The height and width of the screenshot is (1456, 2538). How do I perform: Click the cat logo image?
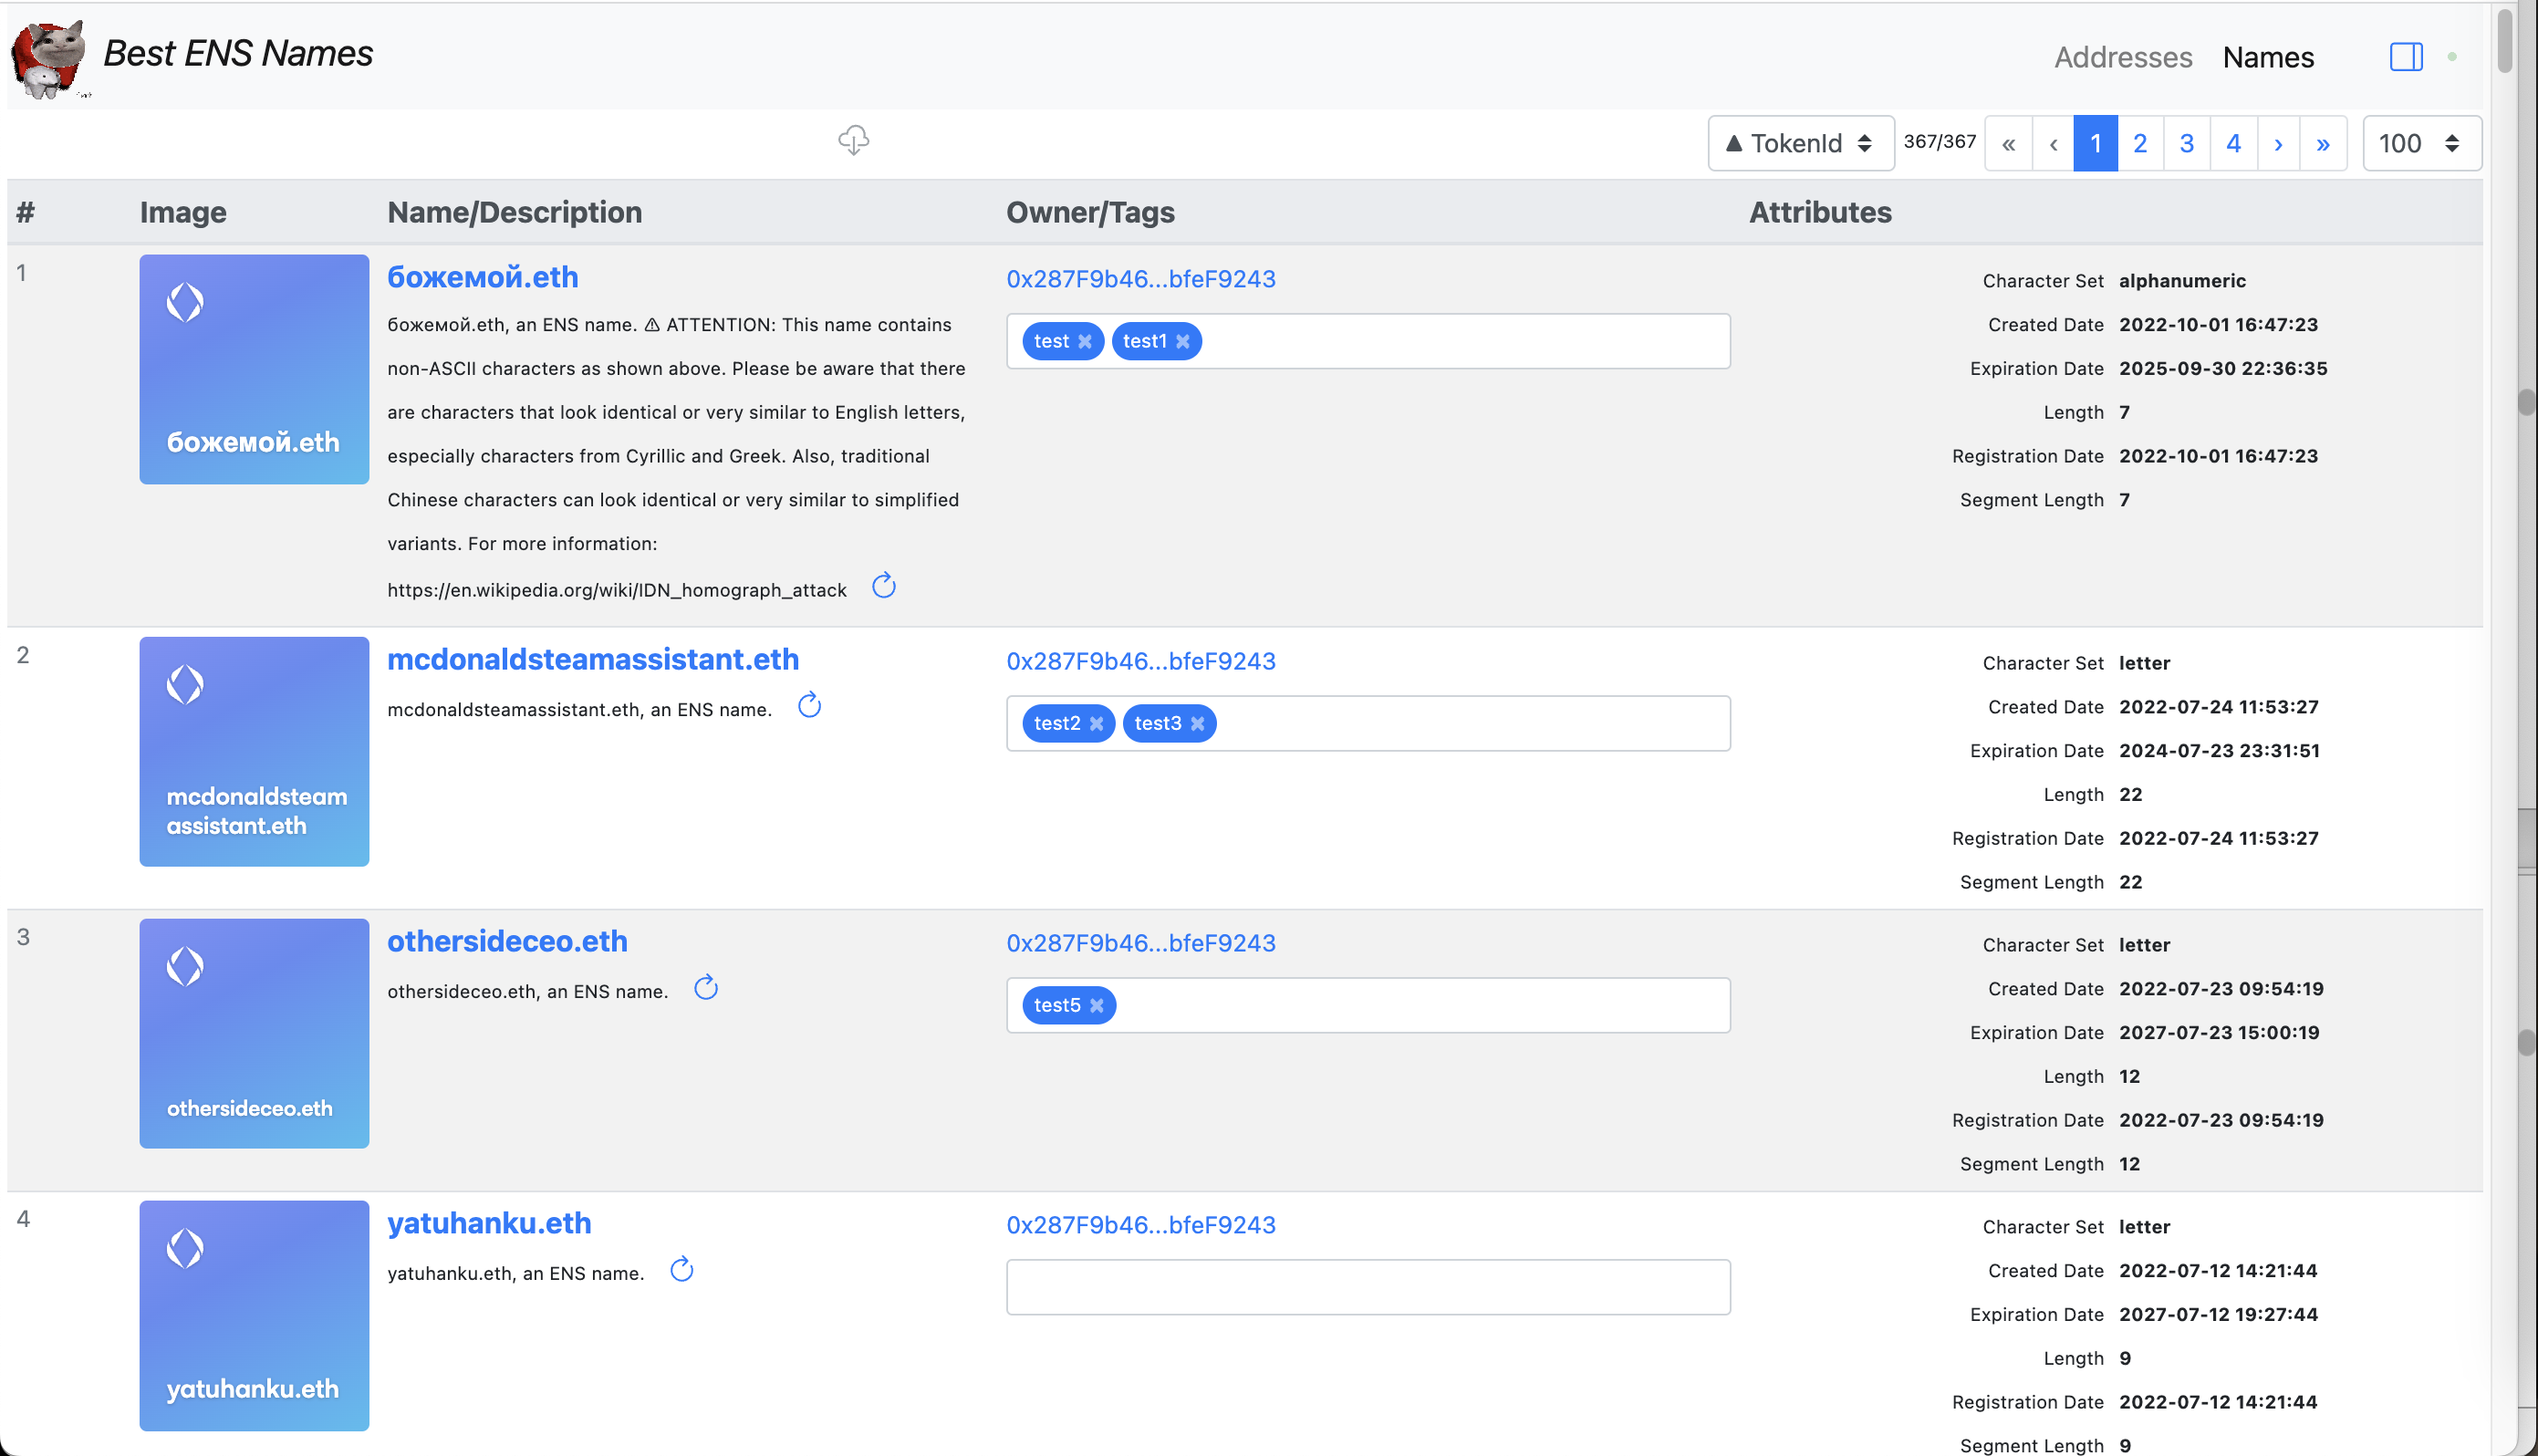tap(47, 58)
